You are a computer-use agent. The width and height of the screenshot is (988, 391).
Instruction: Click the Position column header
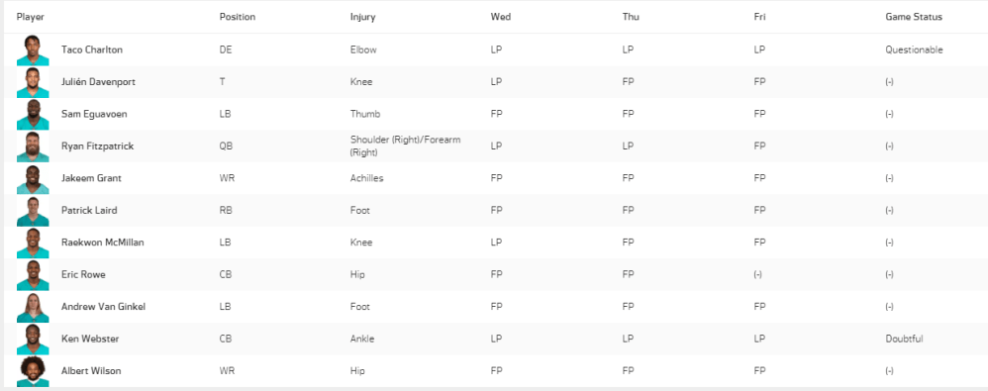238,17
